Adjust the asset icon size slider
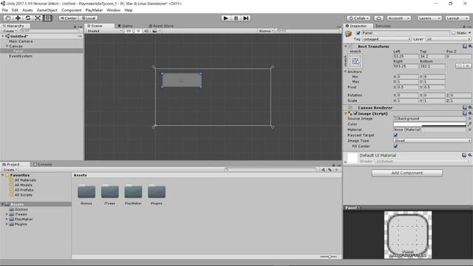The height and width of the screenshot is (266, 473). click(330, 256)
